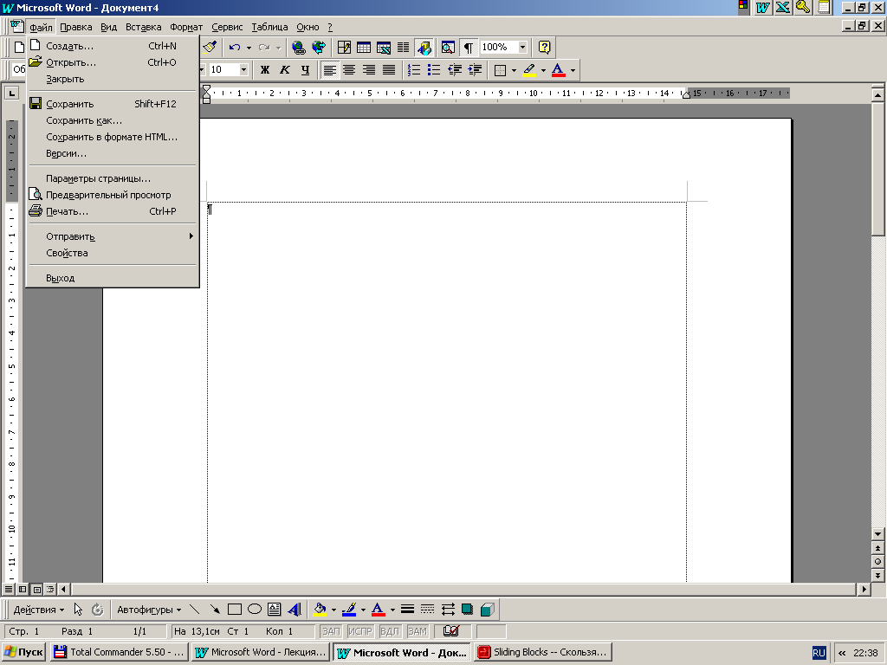Click the Bold (Ж) formatting icon
Viewport: 887px width, 665px height.
point(265,70)
